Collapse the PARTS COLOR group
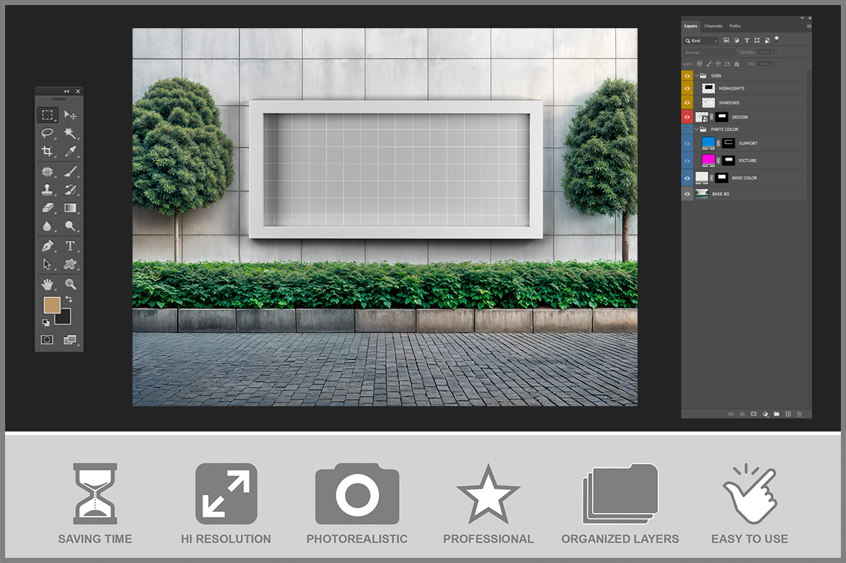 696,129
